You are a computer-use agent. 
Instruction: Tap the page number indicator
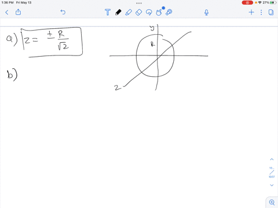[272, 172]
